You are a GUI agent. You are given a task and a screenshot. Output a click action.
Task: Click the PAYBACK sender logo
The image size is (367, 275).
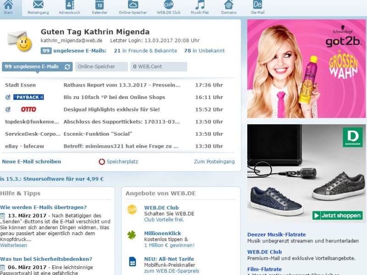(x=28, y=97)
